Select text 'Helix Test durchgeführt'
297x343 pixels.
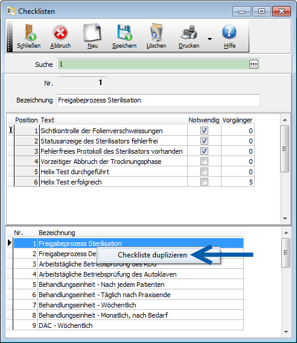pyautogui.click(x=75, y=172)
